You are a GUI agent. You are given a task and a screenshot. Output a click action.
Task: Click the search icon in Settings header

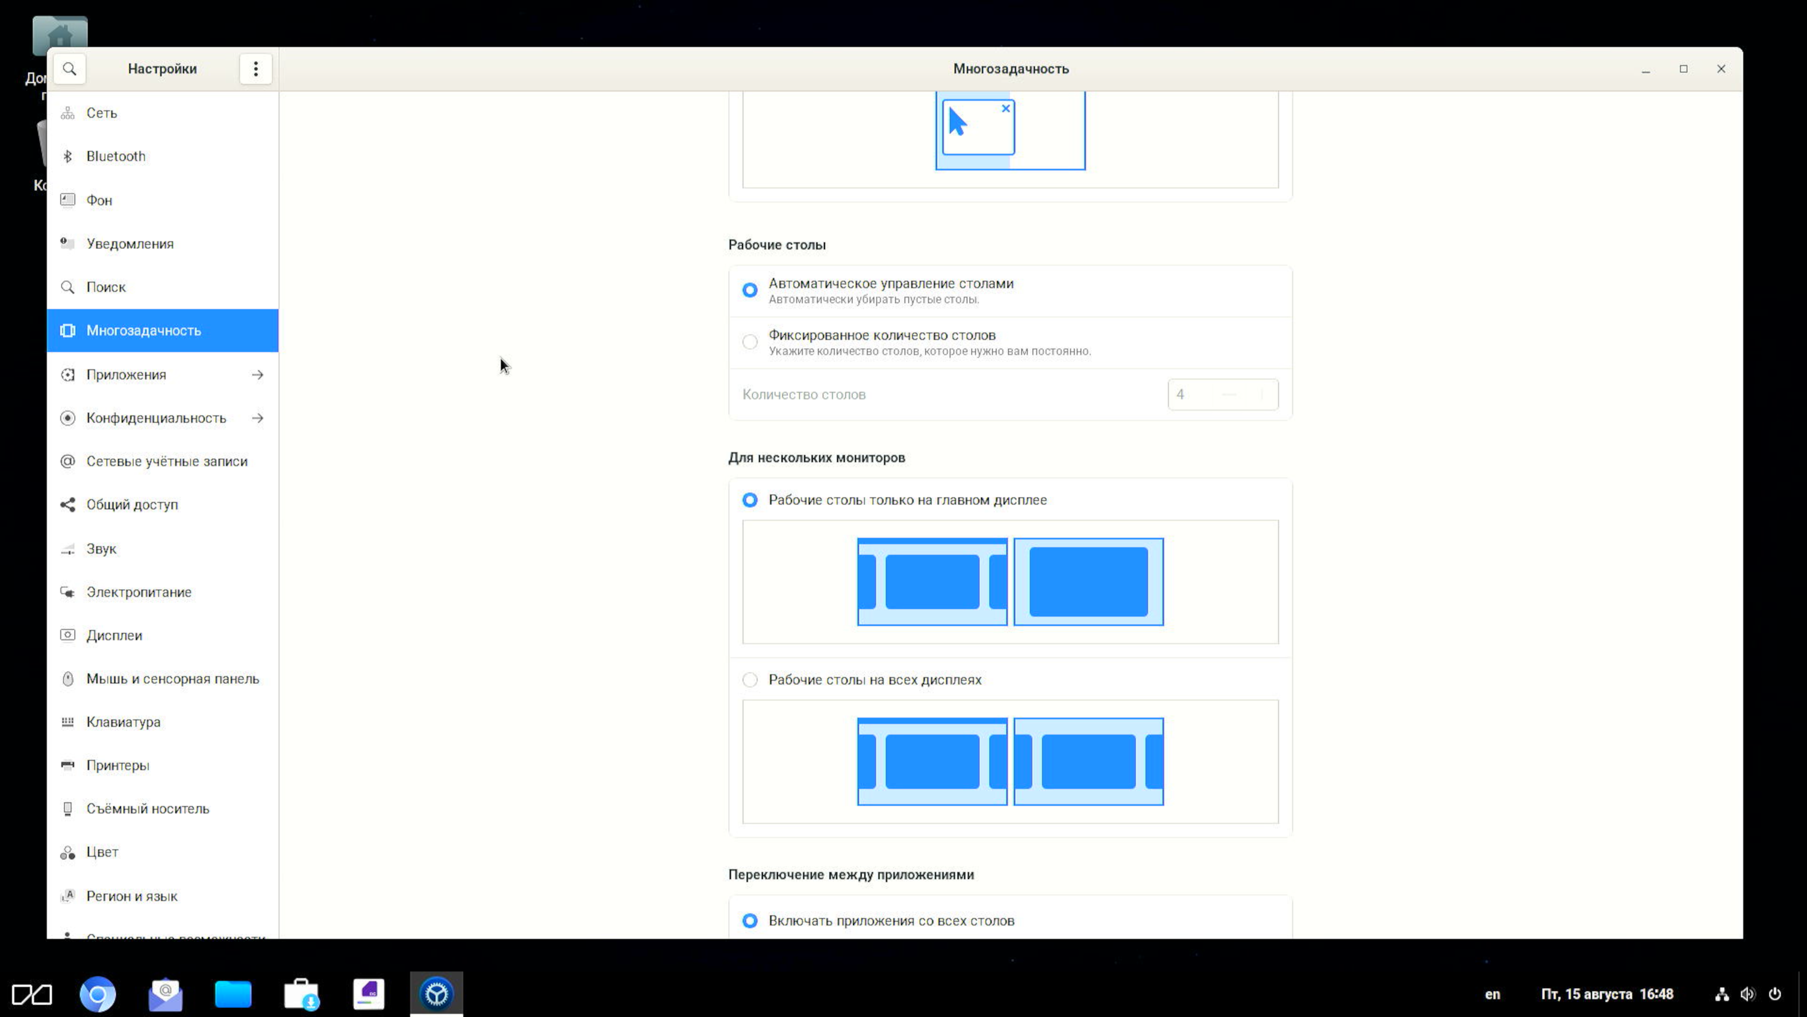coord(69,69)
